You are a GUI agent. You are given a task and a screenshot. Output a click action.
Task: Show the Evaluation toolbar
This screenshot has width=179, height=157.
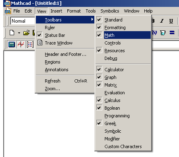(x=123, y=93)
